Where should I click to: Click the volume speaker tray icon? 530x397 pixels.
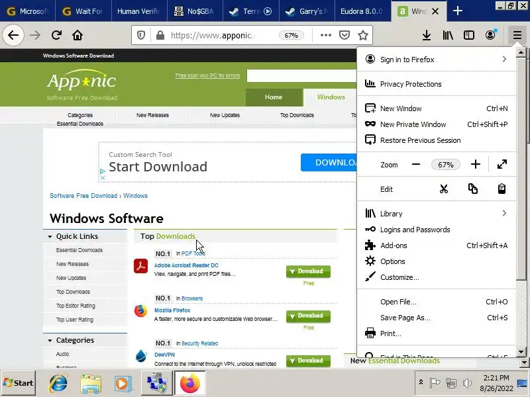click(x=467, y=383)
